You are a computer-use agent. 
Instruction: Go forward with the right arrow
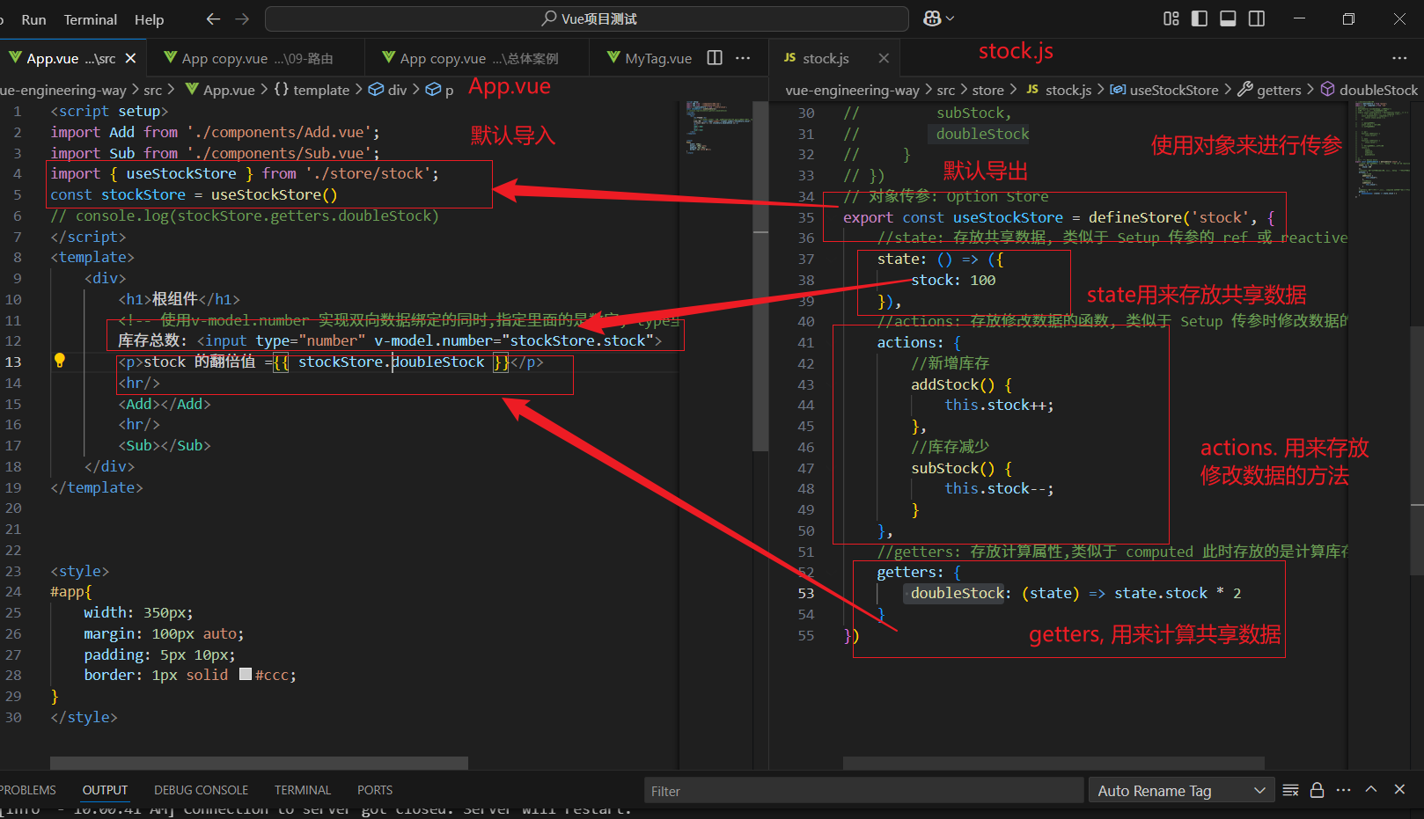tap(243, 18)
